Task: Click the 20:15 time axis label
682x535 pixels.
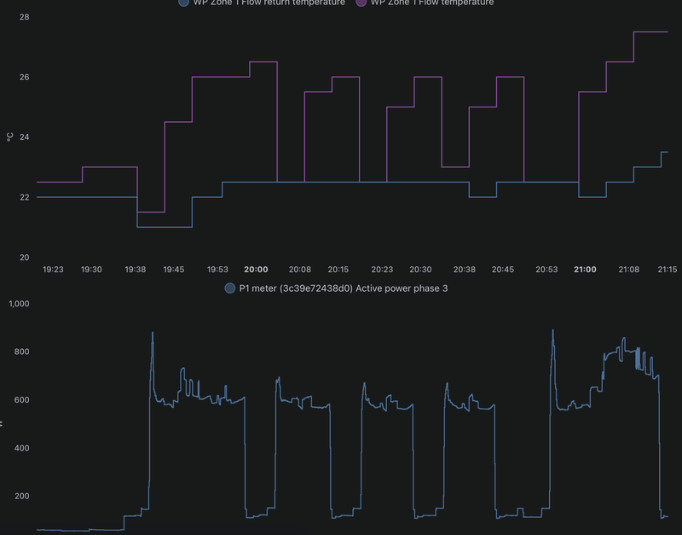Action: [338, 270]
